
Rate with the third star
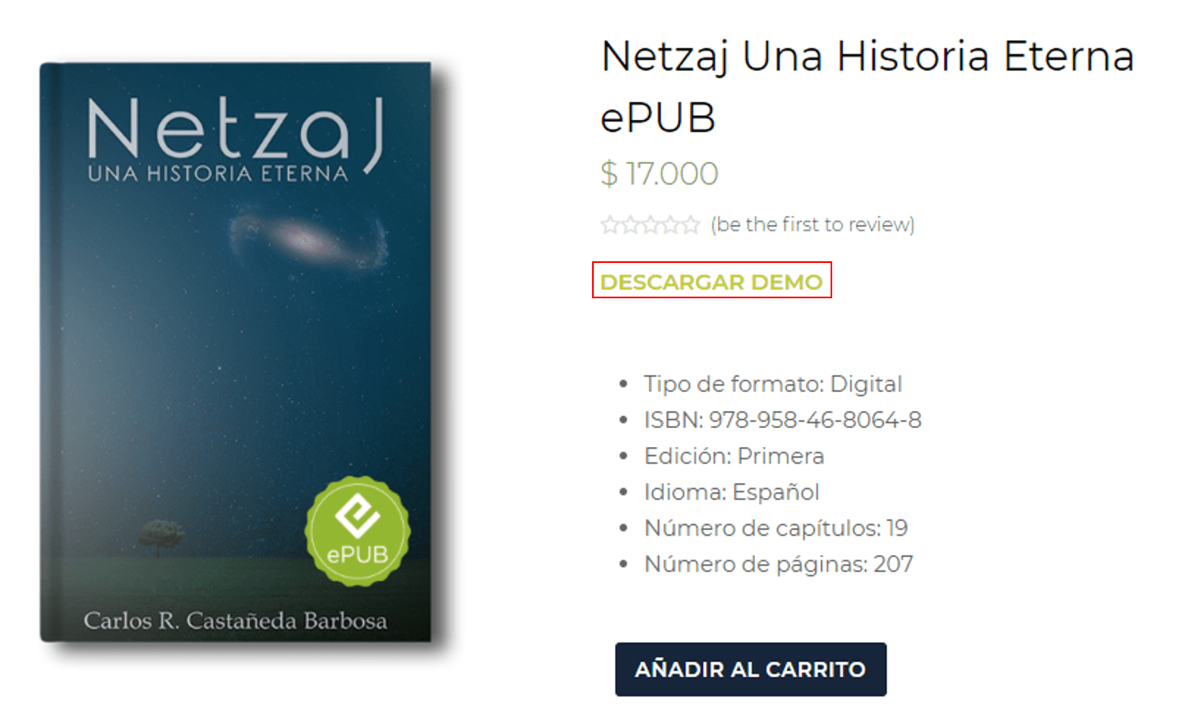click(x=650, y=224)
